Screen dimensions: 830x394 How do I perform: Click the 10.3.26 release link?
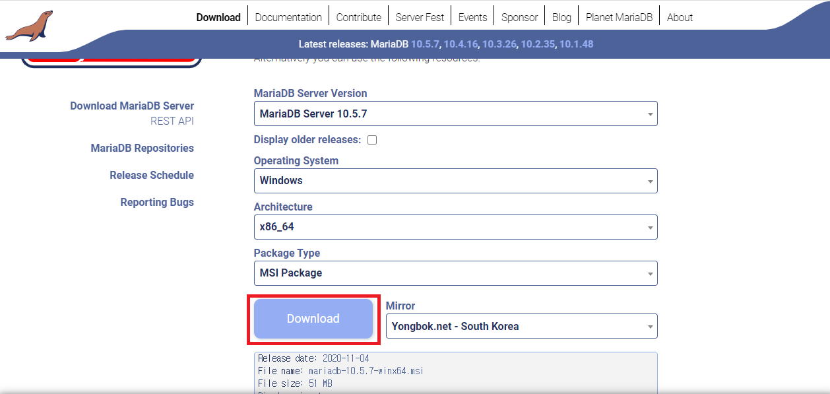click(x=499, y=44)
